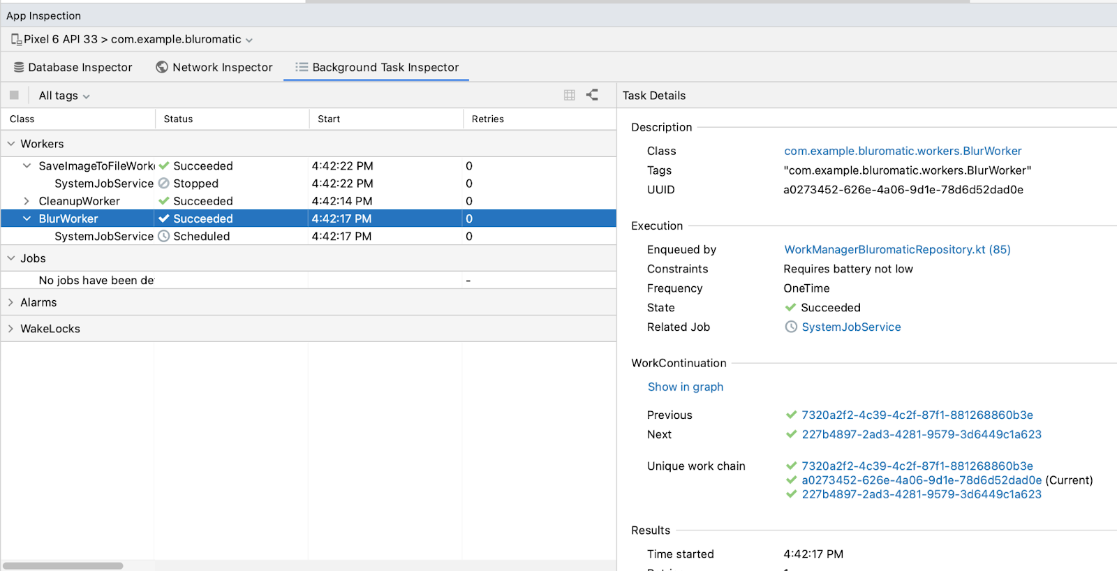1117x571 pixels.
Task: Open the Background Task Inspector tab
Action: coord(376,68)
